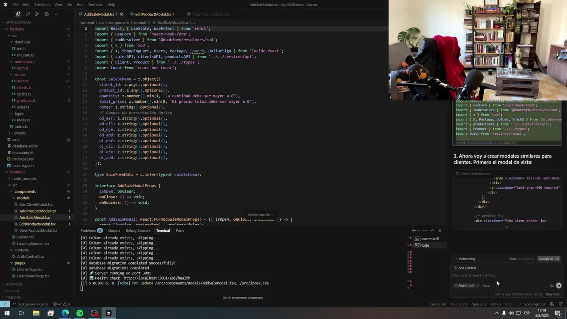Open the Selection menu
The image size is (567, 319).
tap(42, 4)
